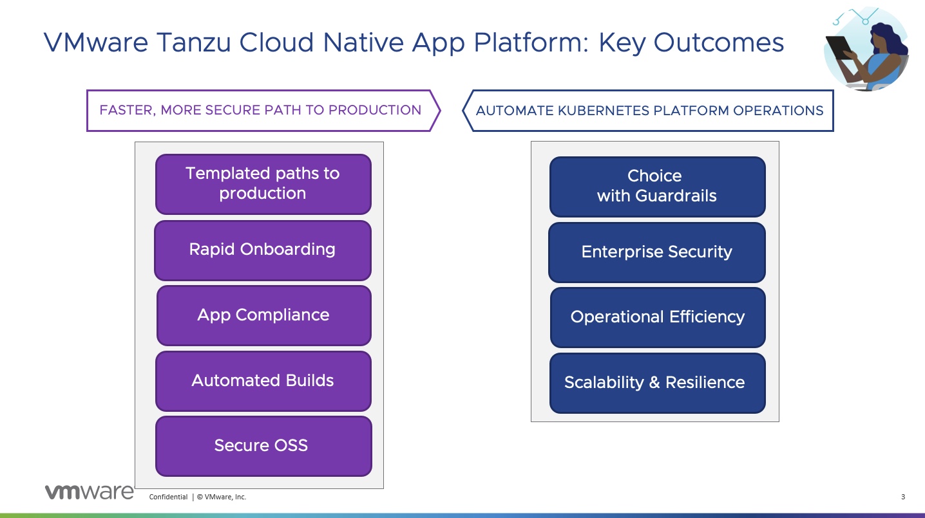
Task: Click the page number 3
Action: pyautogui.click(x=904, y=497)
